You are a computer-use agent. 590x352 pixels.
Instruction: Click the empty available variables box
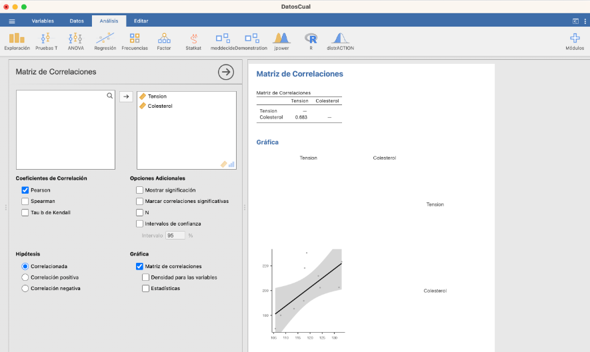coord(65,130)
